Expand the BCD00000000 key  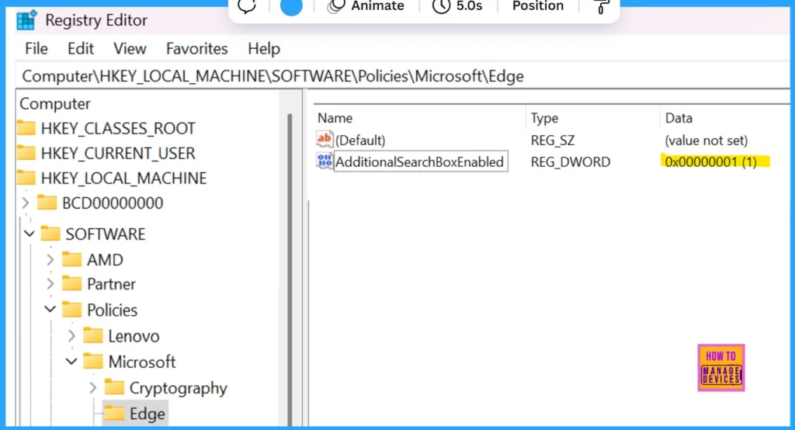(26, 203)
